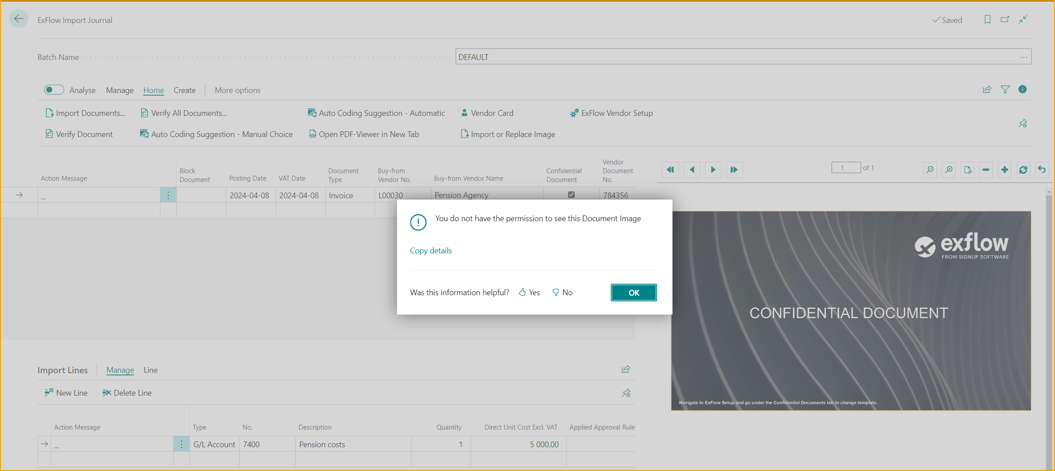Viewport: 1055px width, 471px height.
Task: Click the Pension costs description cell
Action: 353,444
